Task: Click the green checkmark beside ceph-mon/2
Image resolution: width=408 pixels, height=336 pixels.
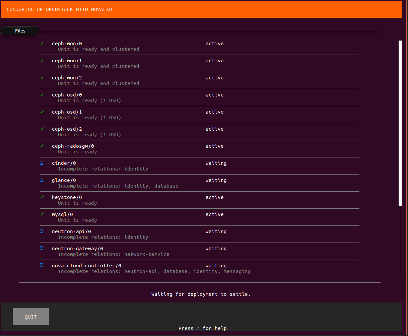Action: pos(42,77)
